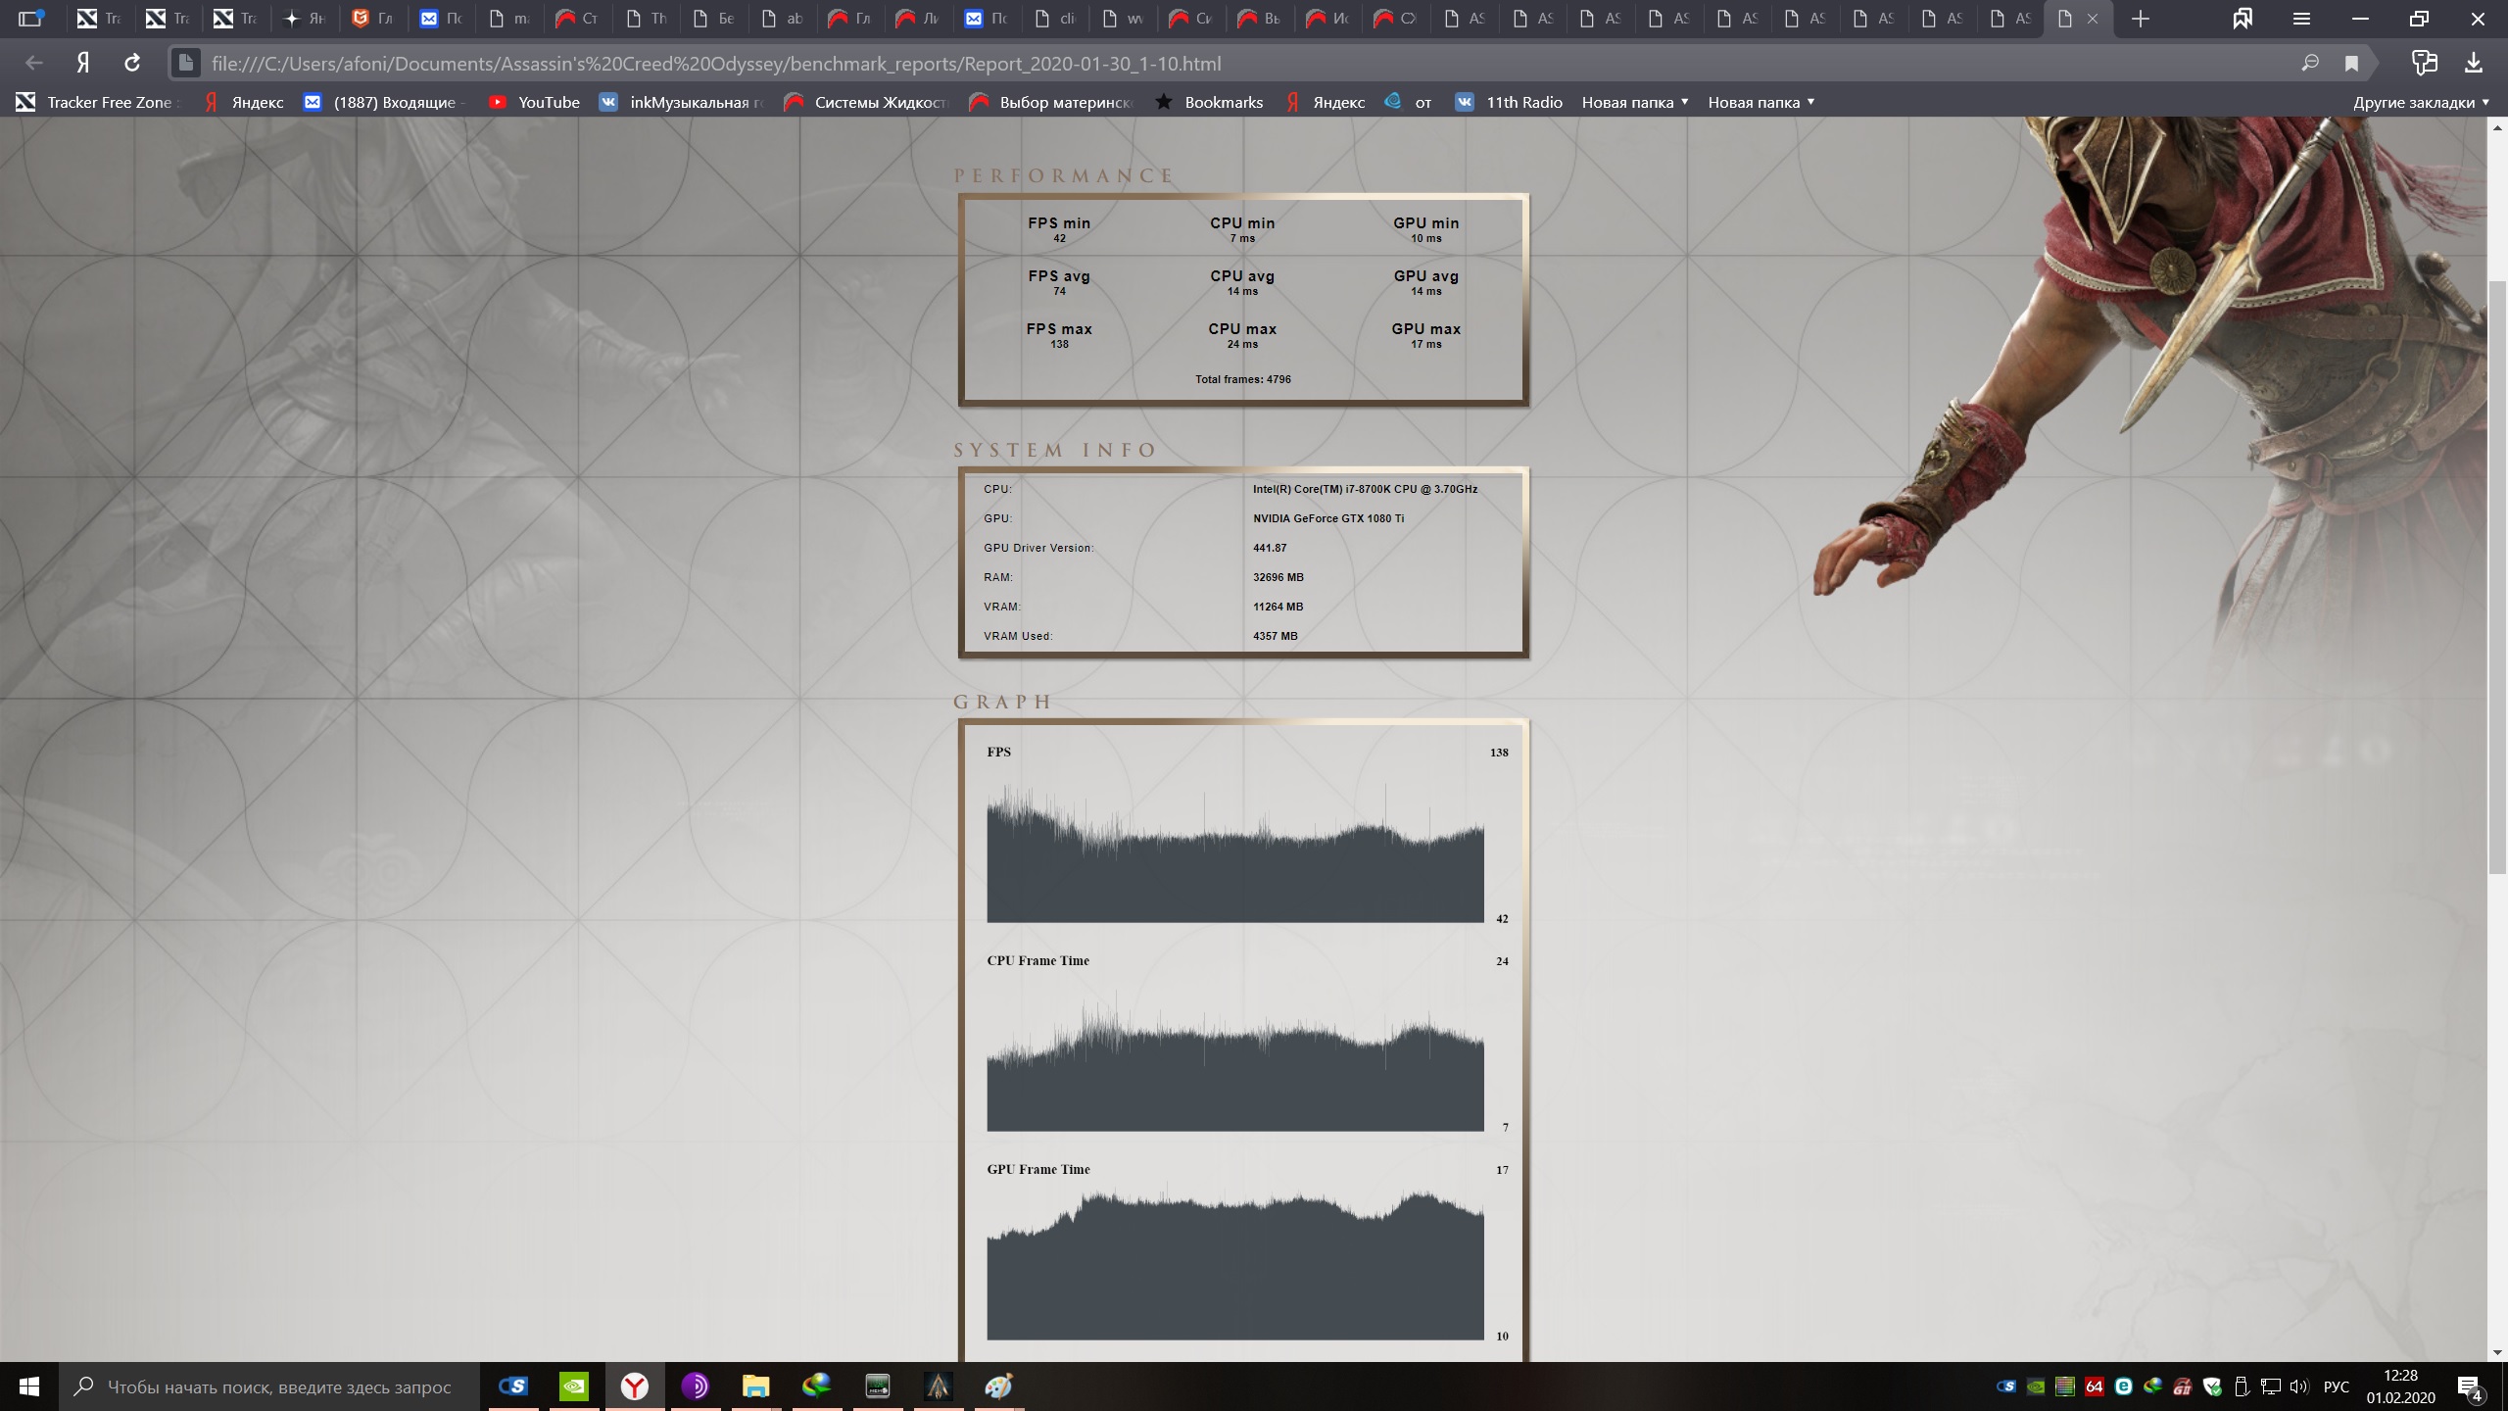Open the bookmarks collections icon in the title bar
The image size is (2508, 1411).
(2243, 19)
